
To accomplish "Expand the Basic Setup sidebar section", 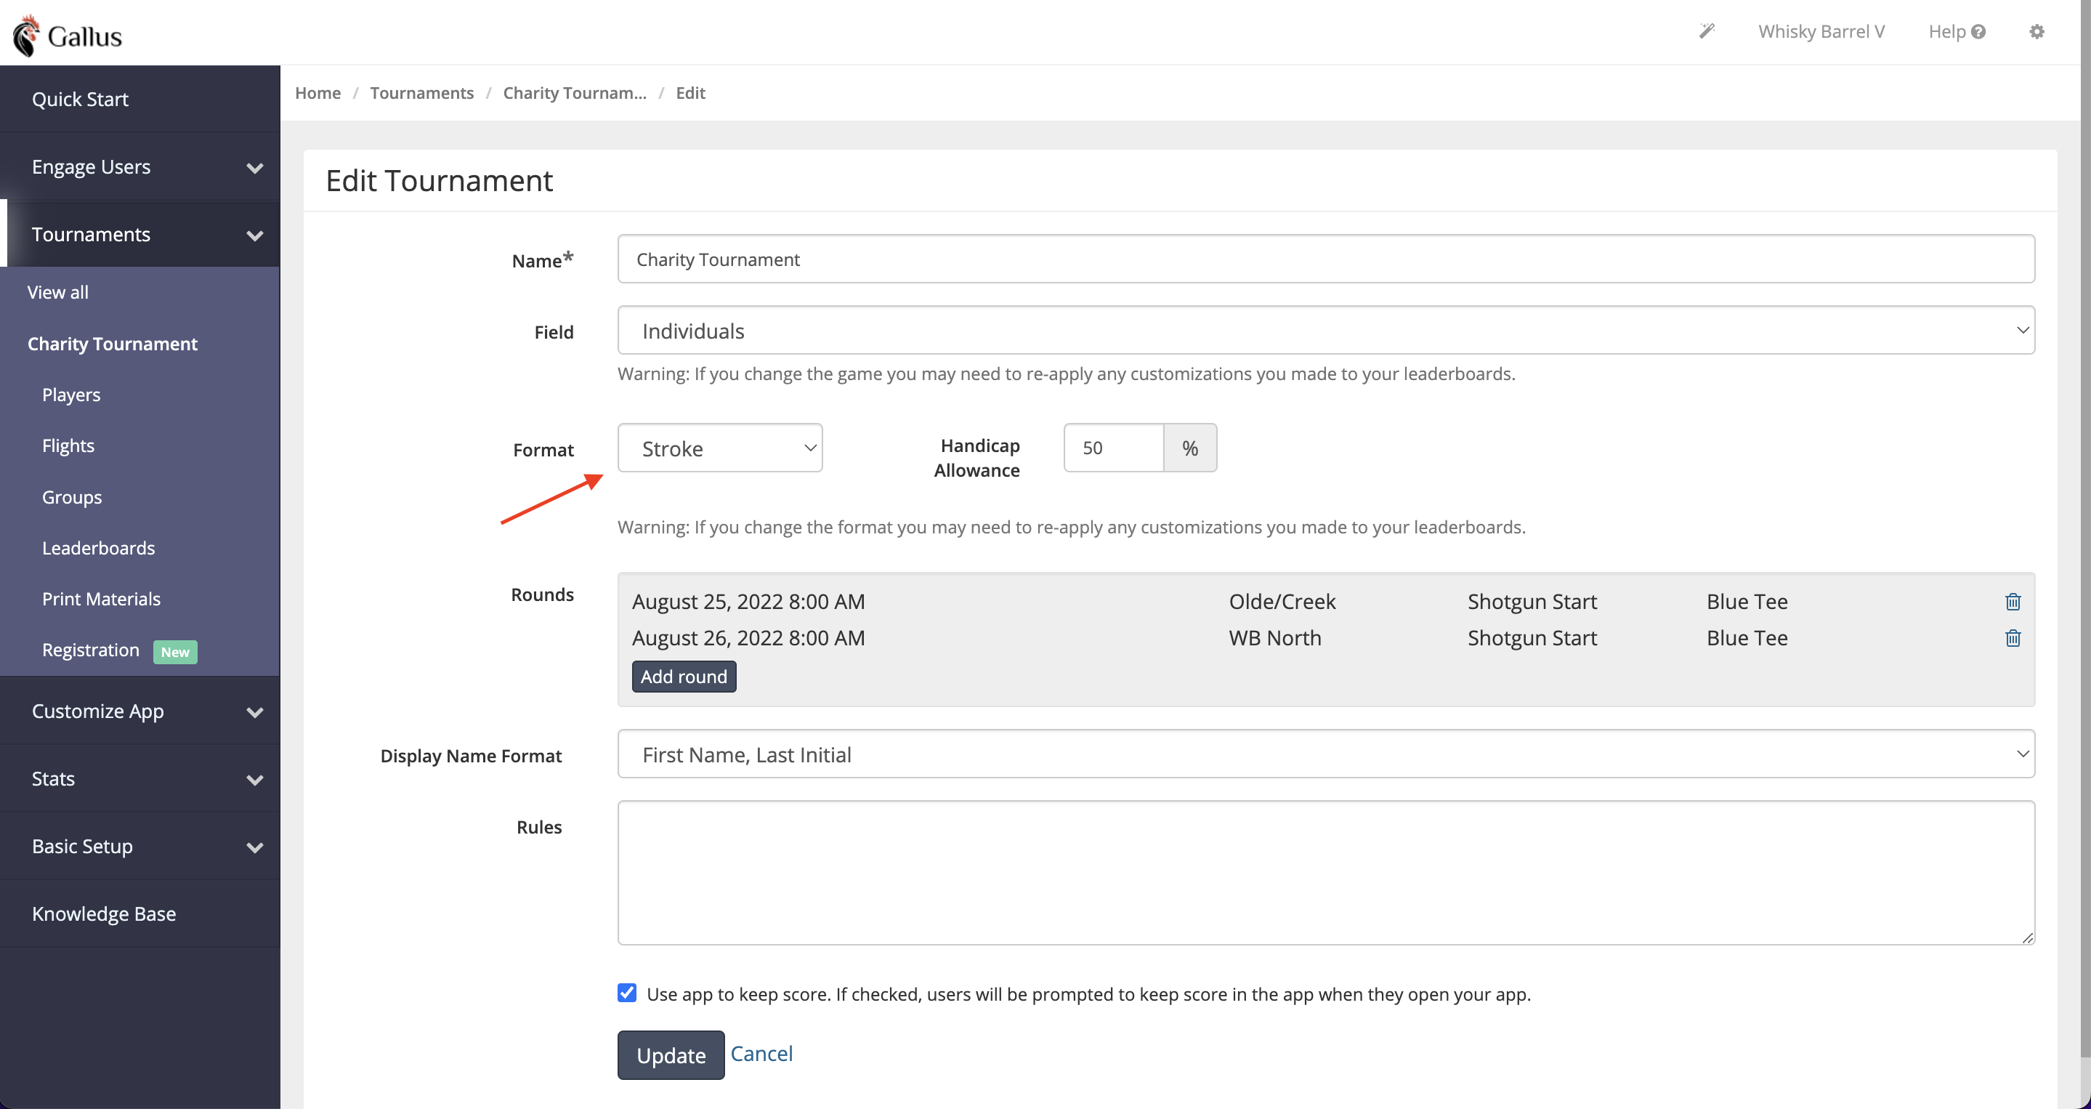I will point(139,845).
